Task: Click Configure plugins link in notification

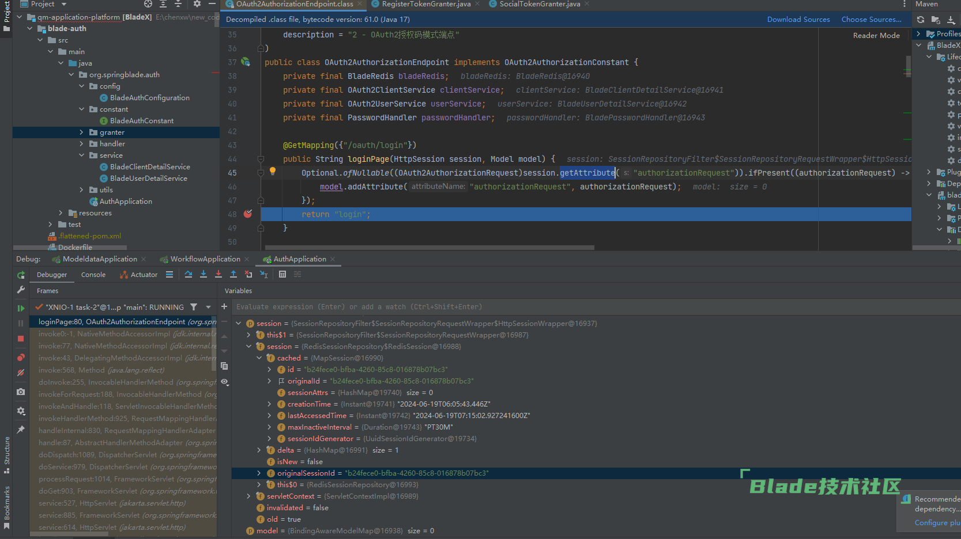Action: click(x=937, y=523)
